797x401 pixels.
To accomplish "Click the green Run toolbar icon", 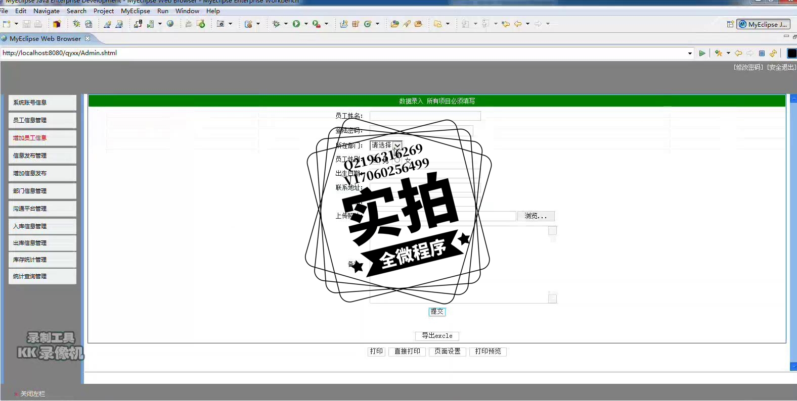I will (296, 24).
